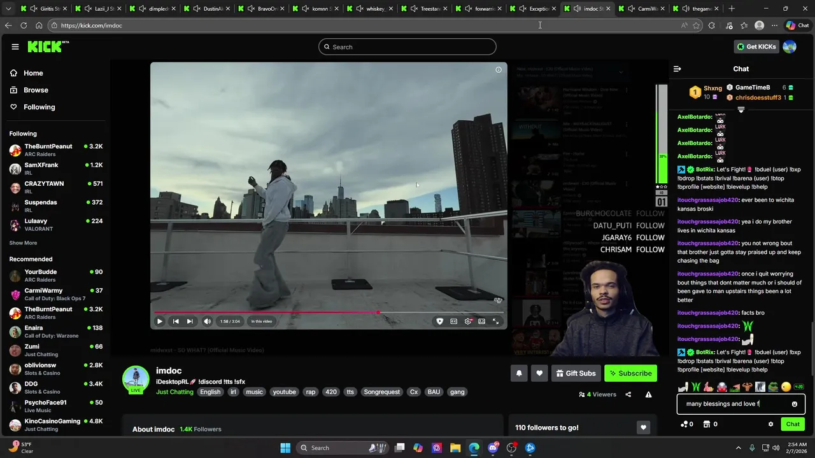
Task: Toggle the shield icon in player
Action: click(x=439, y=321)
